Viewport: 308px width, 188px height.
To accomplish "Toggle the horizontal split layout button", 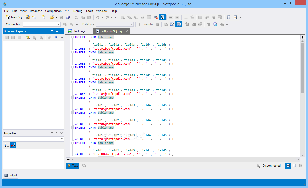I will [x=288, y=166].
